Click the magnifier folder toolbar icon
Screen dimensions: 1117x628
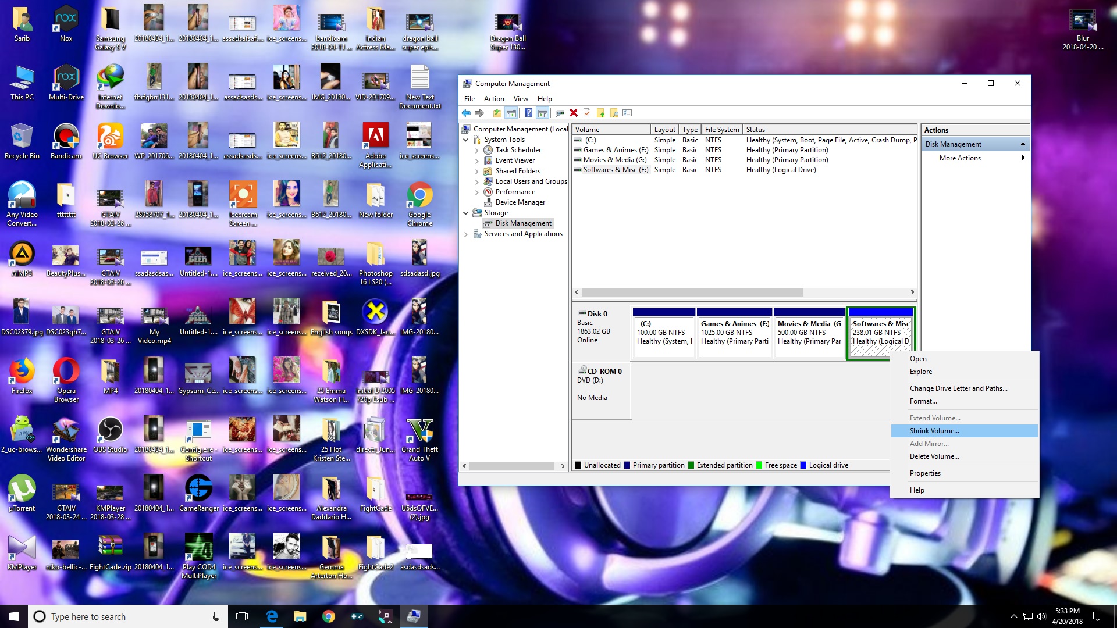coord(614,113)
